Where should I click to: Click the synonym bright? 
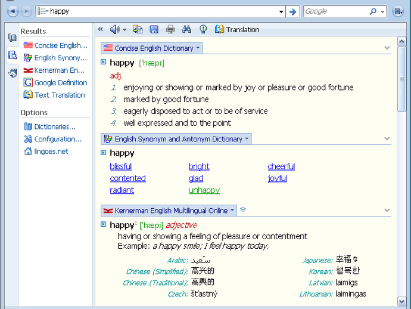pos(199,166)
